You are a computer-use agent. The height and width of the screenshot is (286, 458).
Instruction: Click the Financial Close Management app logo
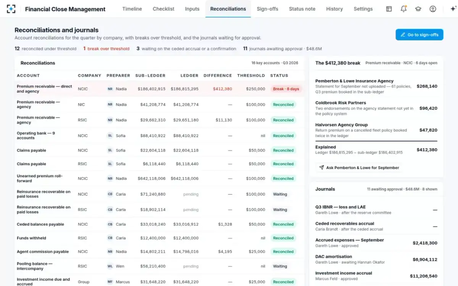(11, 9)
